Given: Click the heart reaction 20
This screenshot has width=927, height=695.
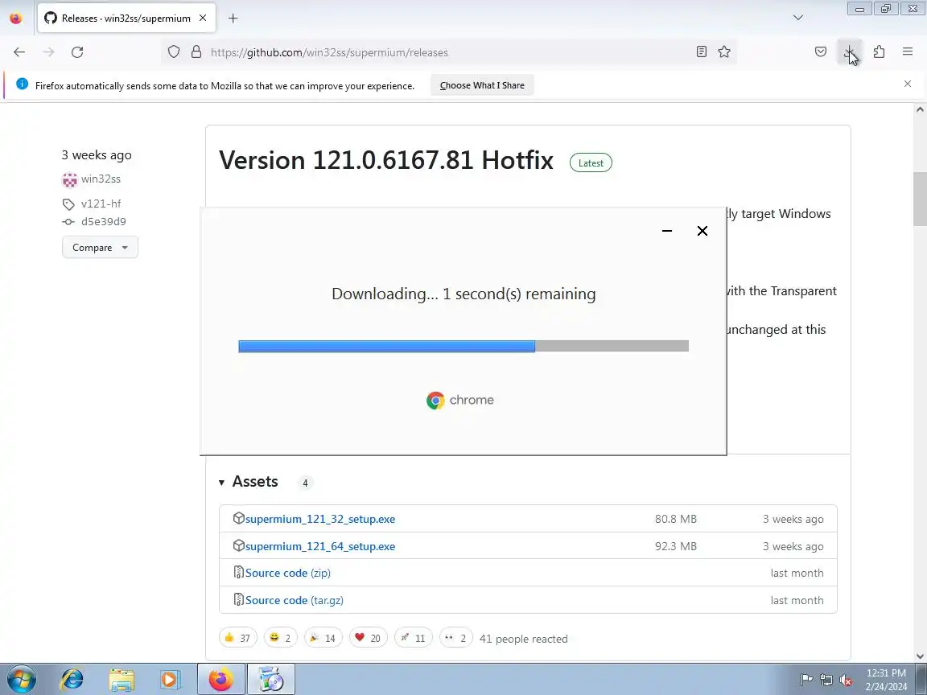Looking at the screenshot, I should (x=369, y=638).
